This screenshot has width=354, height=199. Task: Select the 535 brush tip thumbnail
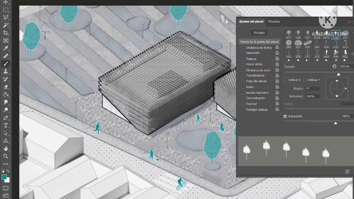(x=308, y=44)
